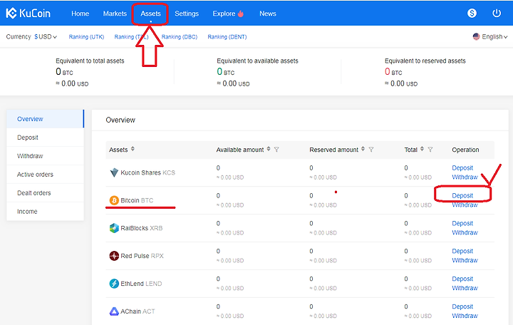Click Deposit for AChain ACT

pos(462,306)
